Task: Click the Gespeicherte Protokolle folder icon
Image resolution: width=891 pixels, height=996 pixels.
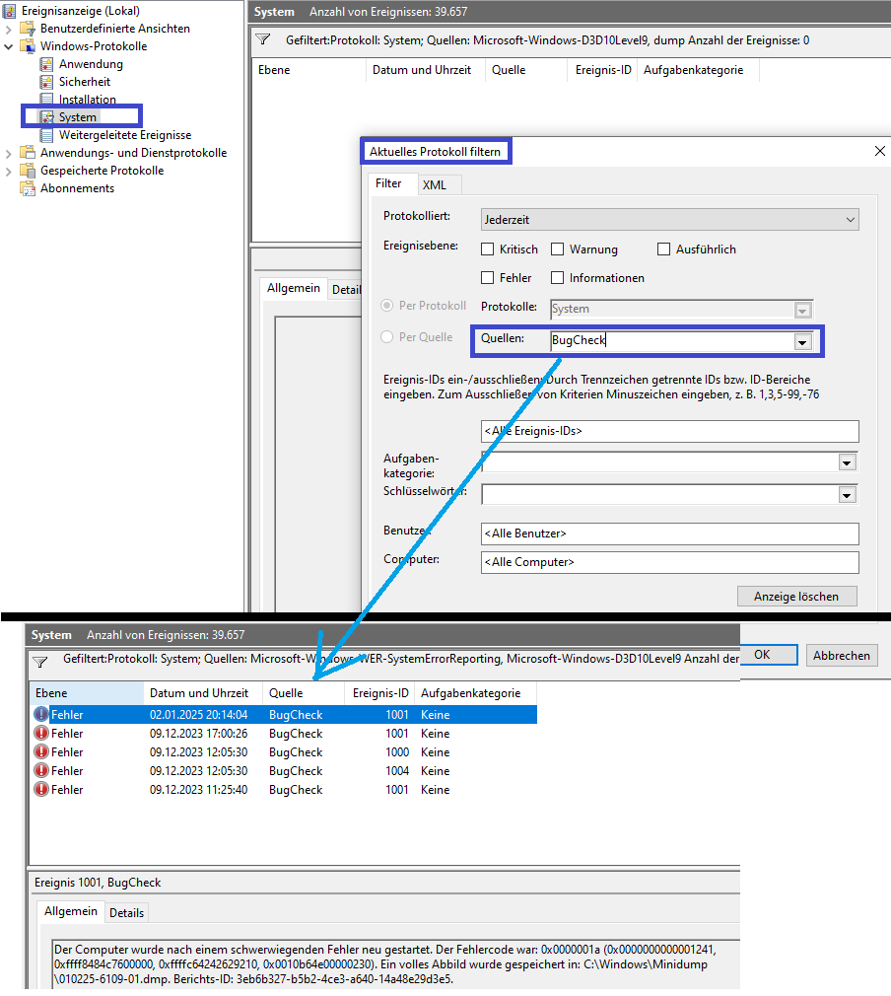Action: point(30,170)
